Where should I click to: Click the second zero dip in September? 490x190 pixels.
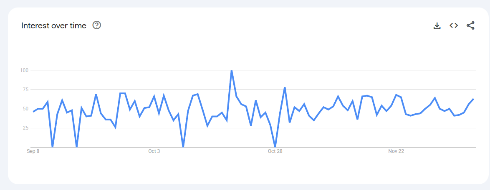pos(76,147)
